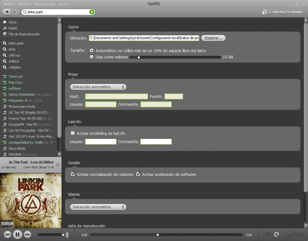Screen dimensions: 308x241
Task: Collapse the now playing cover art
Action: point(58,165)
